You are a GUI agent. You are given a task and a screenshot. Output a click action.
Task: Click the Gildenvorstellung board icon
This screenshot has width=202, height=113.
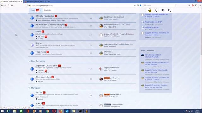pos(32,79)
